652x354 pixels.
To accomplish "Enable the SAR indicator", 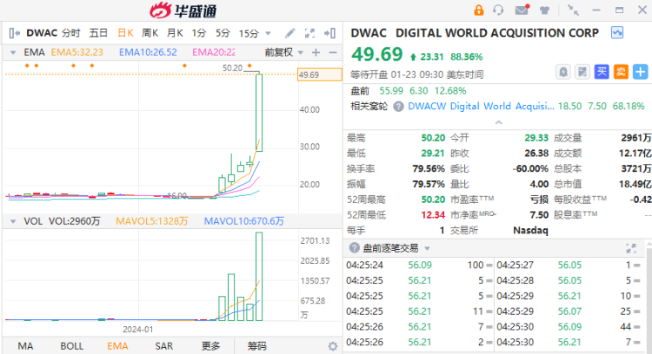I will coord(163,346).
